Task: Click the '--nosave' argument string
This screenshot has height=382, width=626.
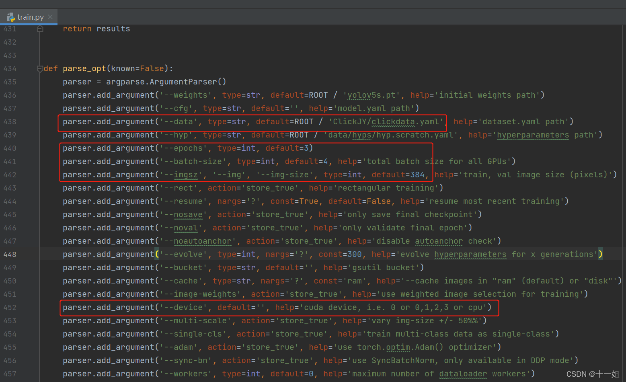Action: [183, 215]
